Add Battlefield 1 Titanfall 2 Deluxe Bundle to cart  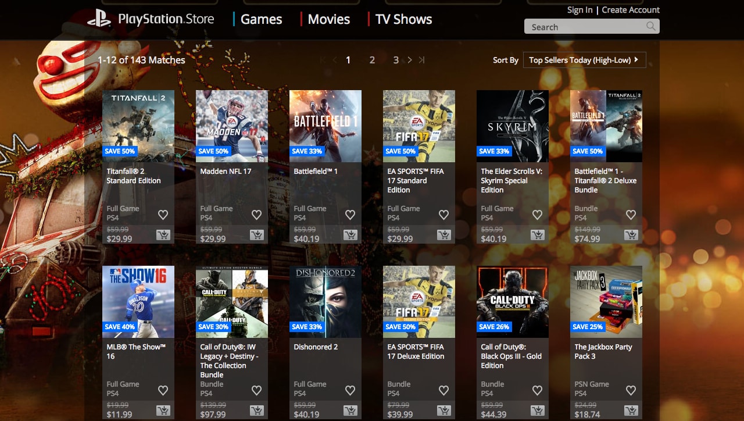[631, 235]
